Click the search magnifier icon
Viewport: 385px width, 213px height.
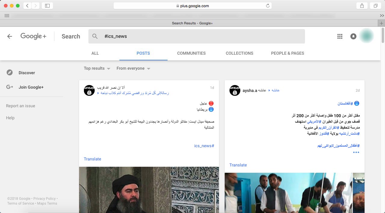tap(95, 36)
